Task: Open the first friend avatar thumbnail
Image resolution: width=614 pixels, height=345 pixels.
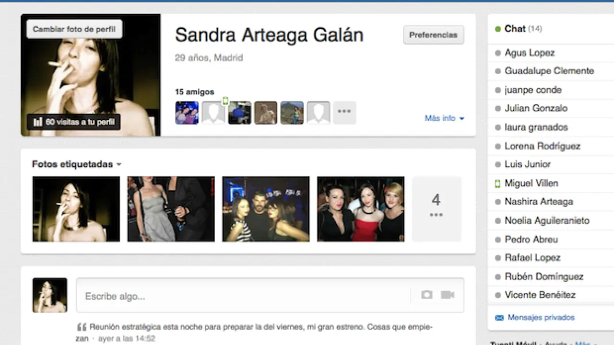Action: pos(187,113)
